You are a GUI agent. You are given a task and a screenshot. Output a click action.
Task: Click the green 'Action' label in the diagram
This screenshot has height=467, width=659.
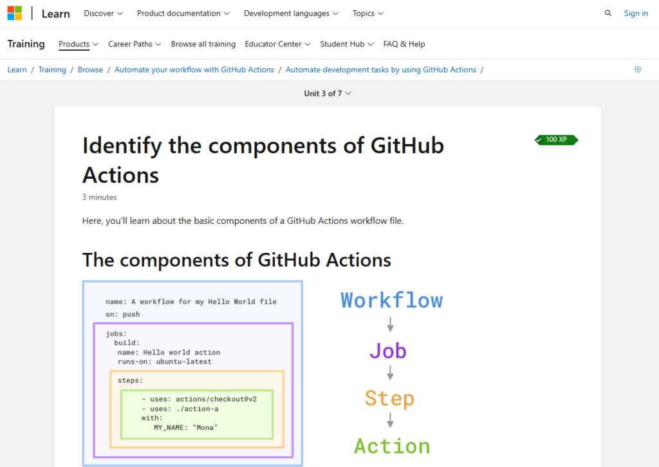(x=392, y=446)
